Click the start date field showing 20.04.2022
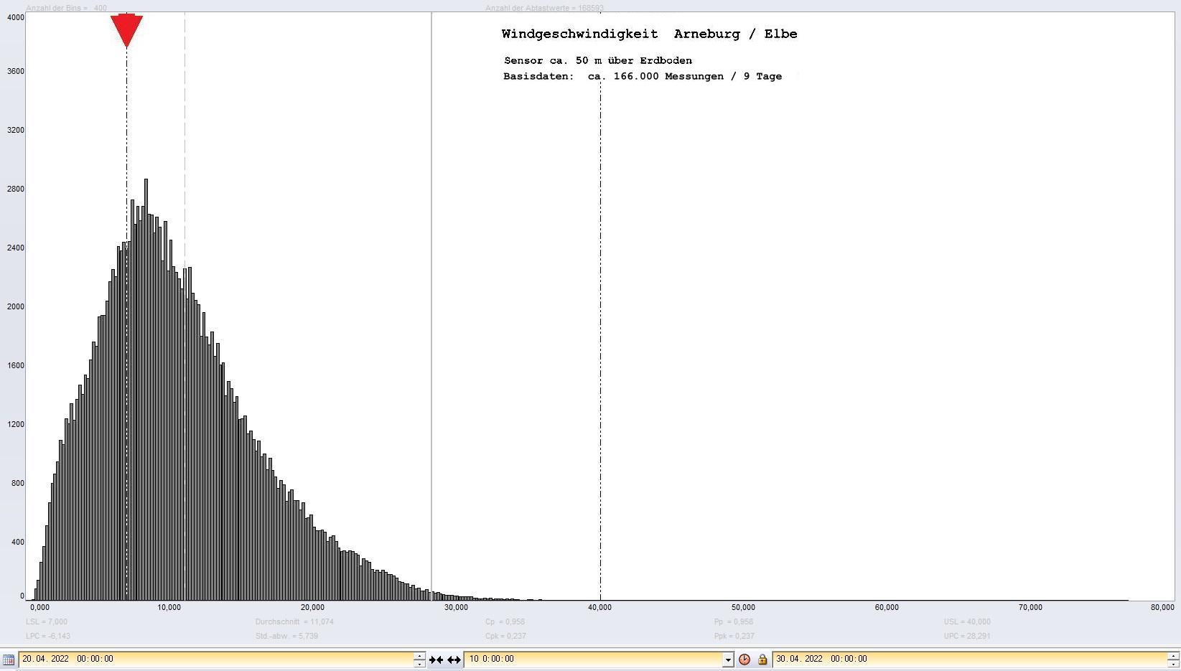Image resolution: width=1181 pixels, height=671 pixels. click(x=215, y=659)
